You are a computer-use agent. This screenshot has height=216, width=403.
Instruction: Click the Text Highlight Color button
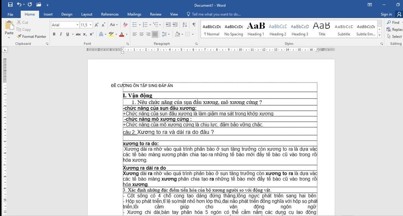click(111, 34)
